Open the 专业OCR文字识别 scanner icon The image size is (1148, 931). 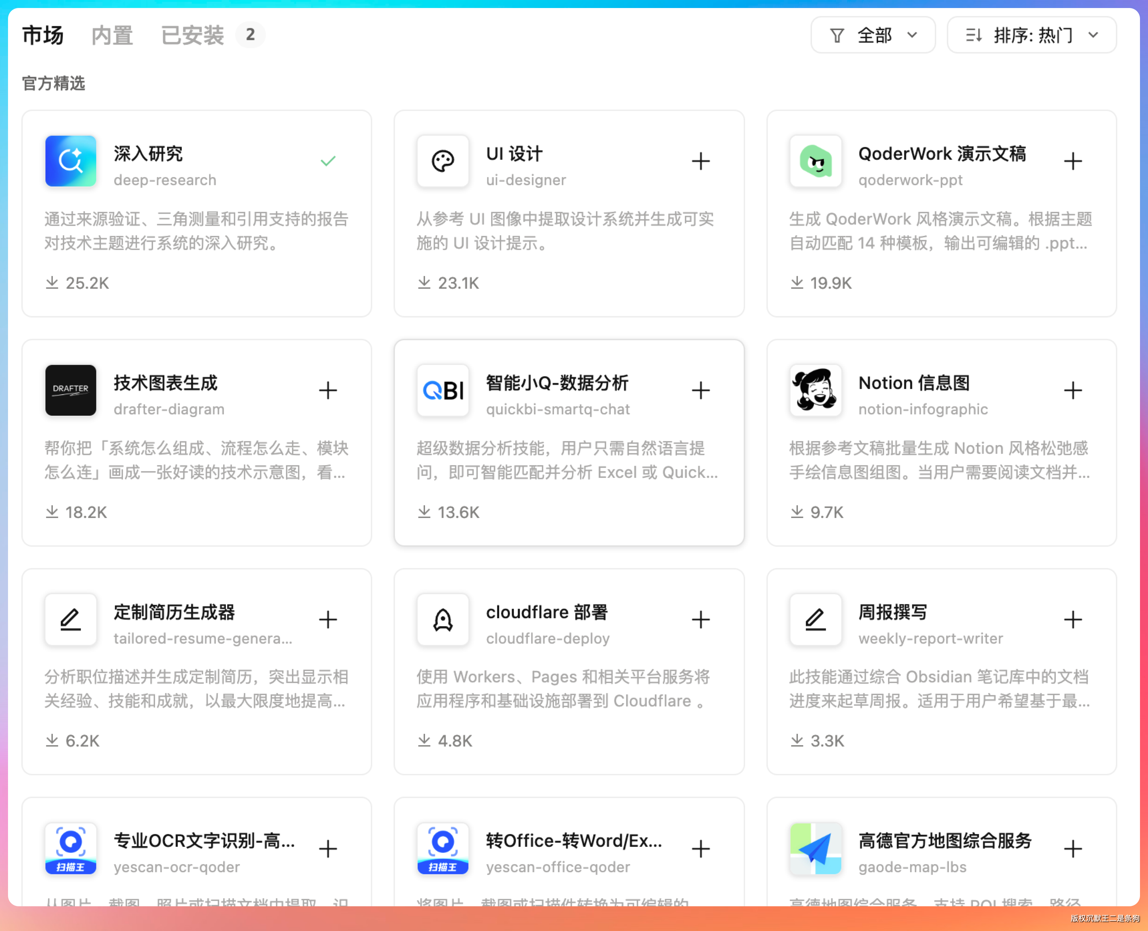71,848
